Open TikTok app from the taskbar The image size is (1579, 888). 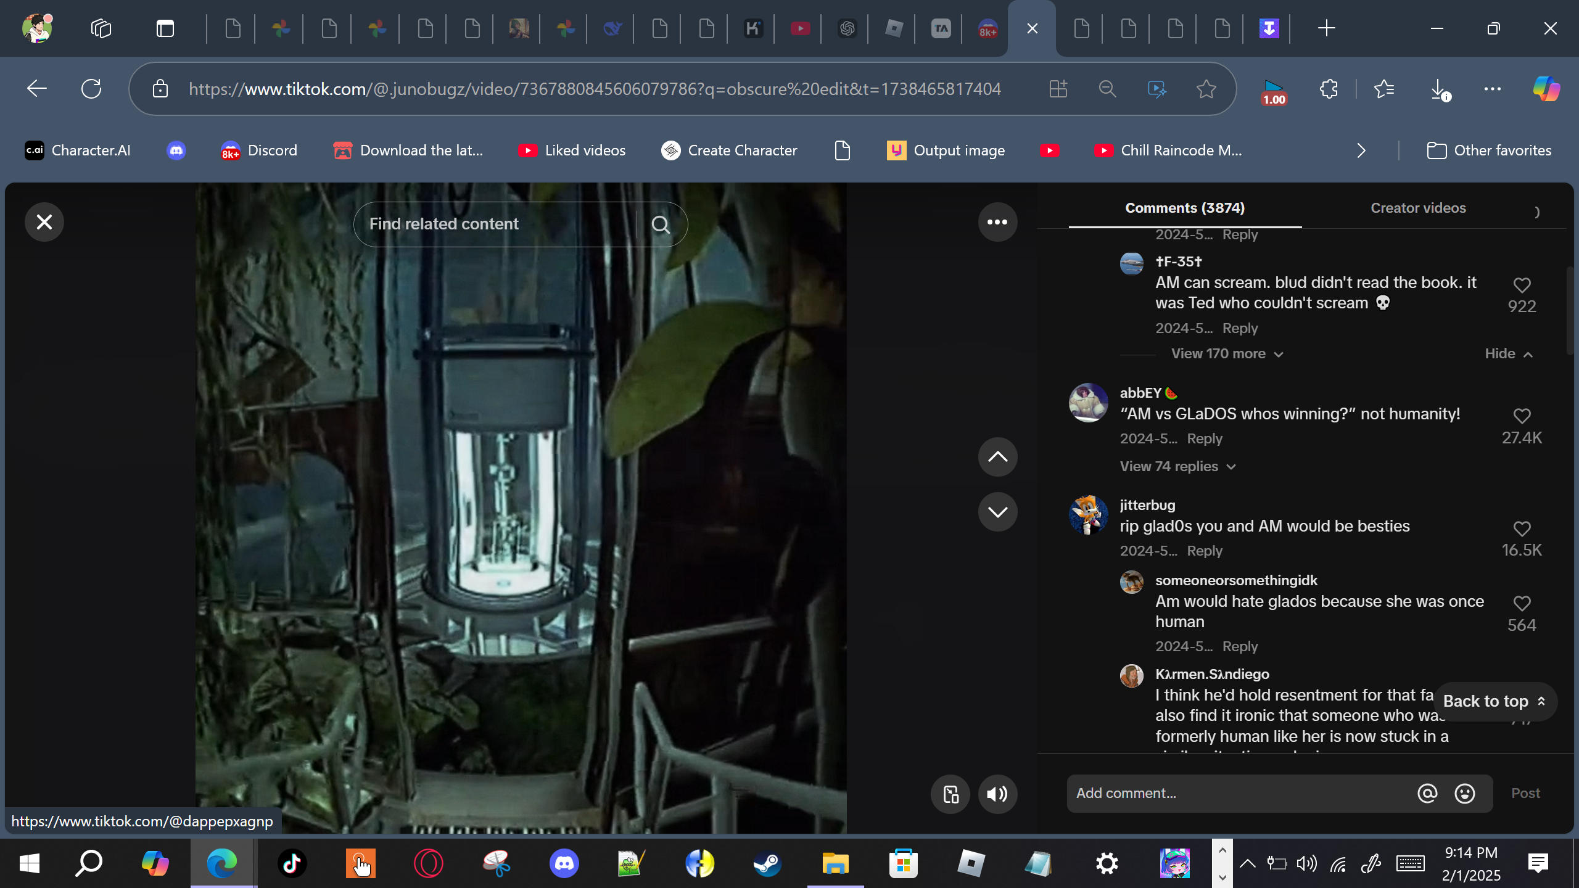[292, 863]
